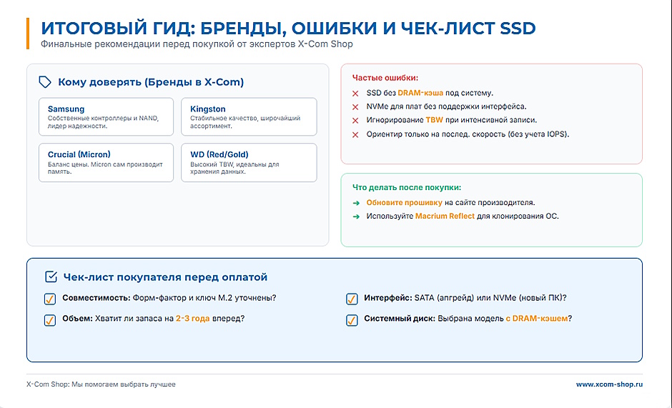Select the Samsung brand card

point(107,116)
